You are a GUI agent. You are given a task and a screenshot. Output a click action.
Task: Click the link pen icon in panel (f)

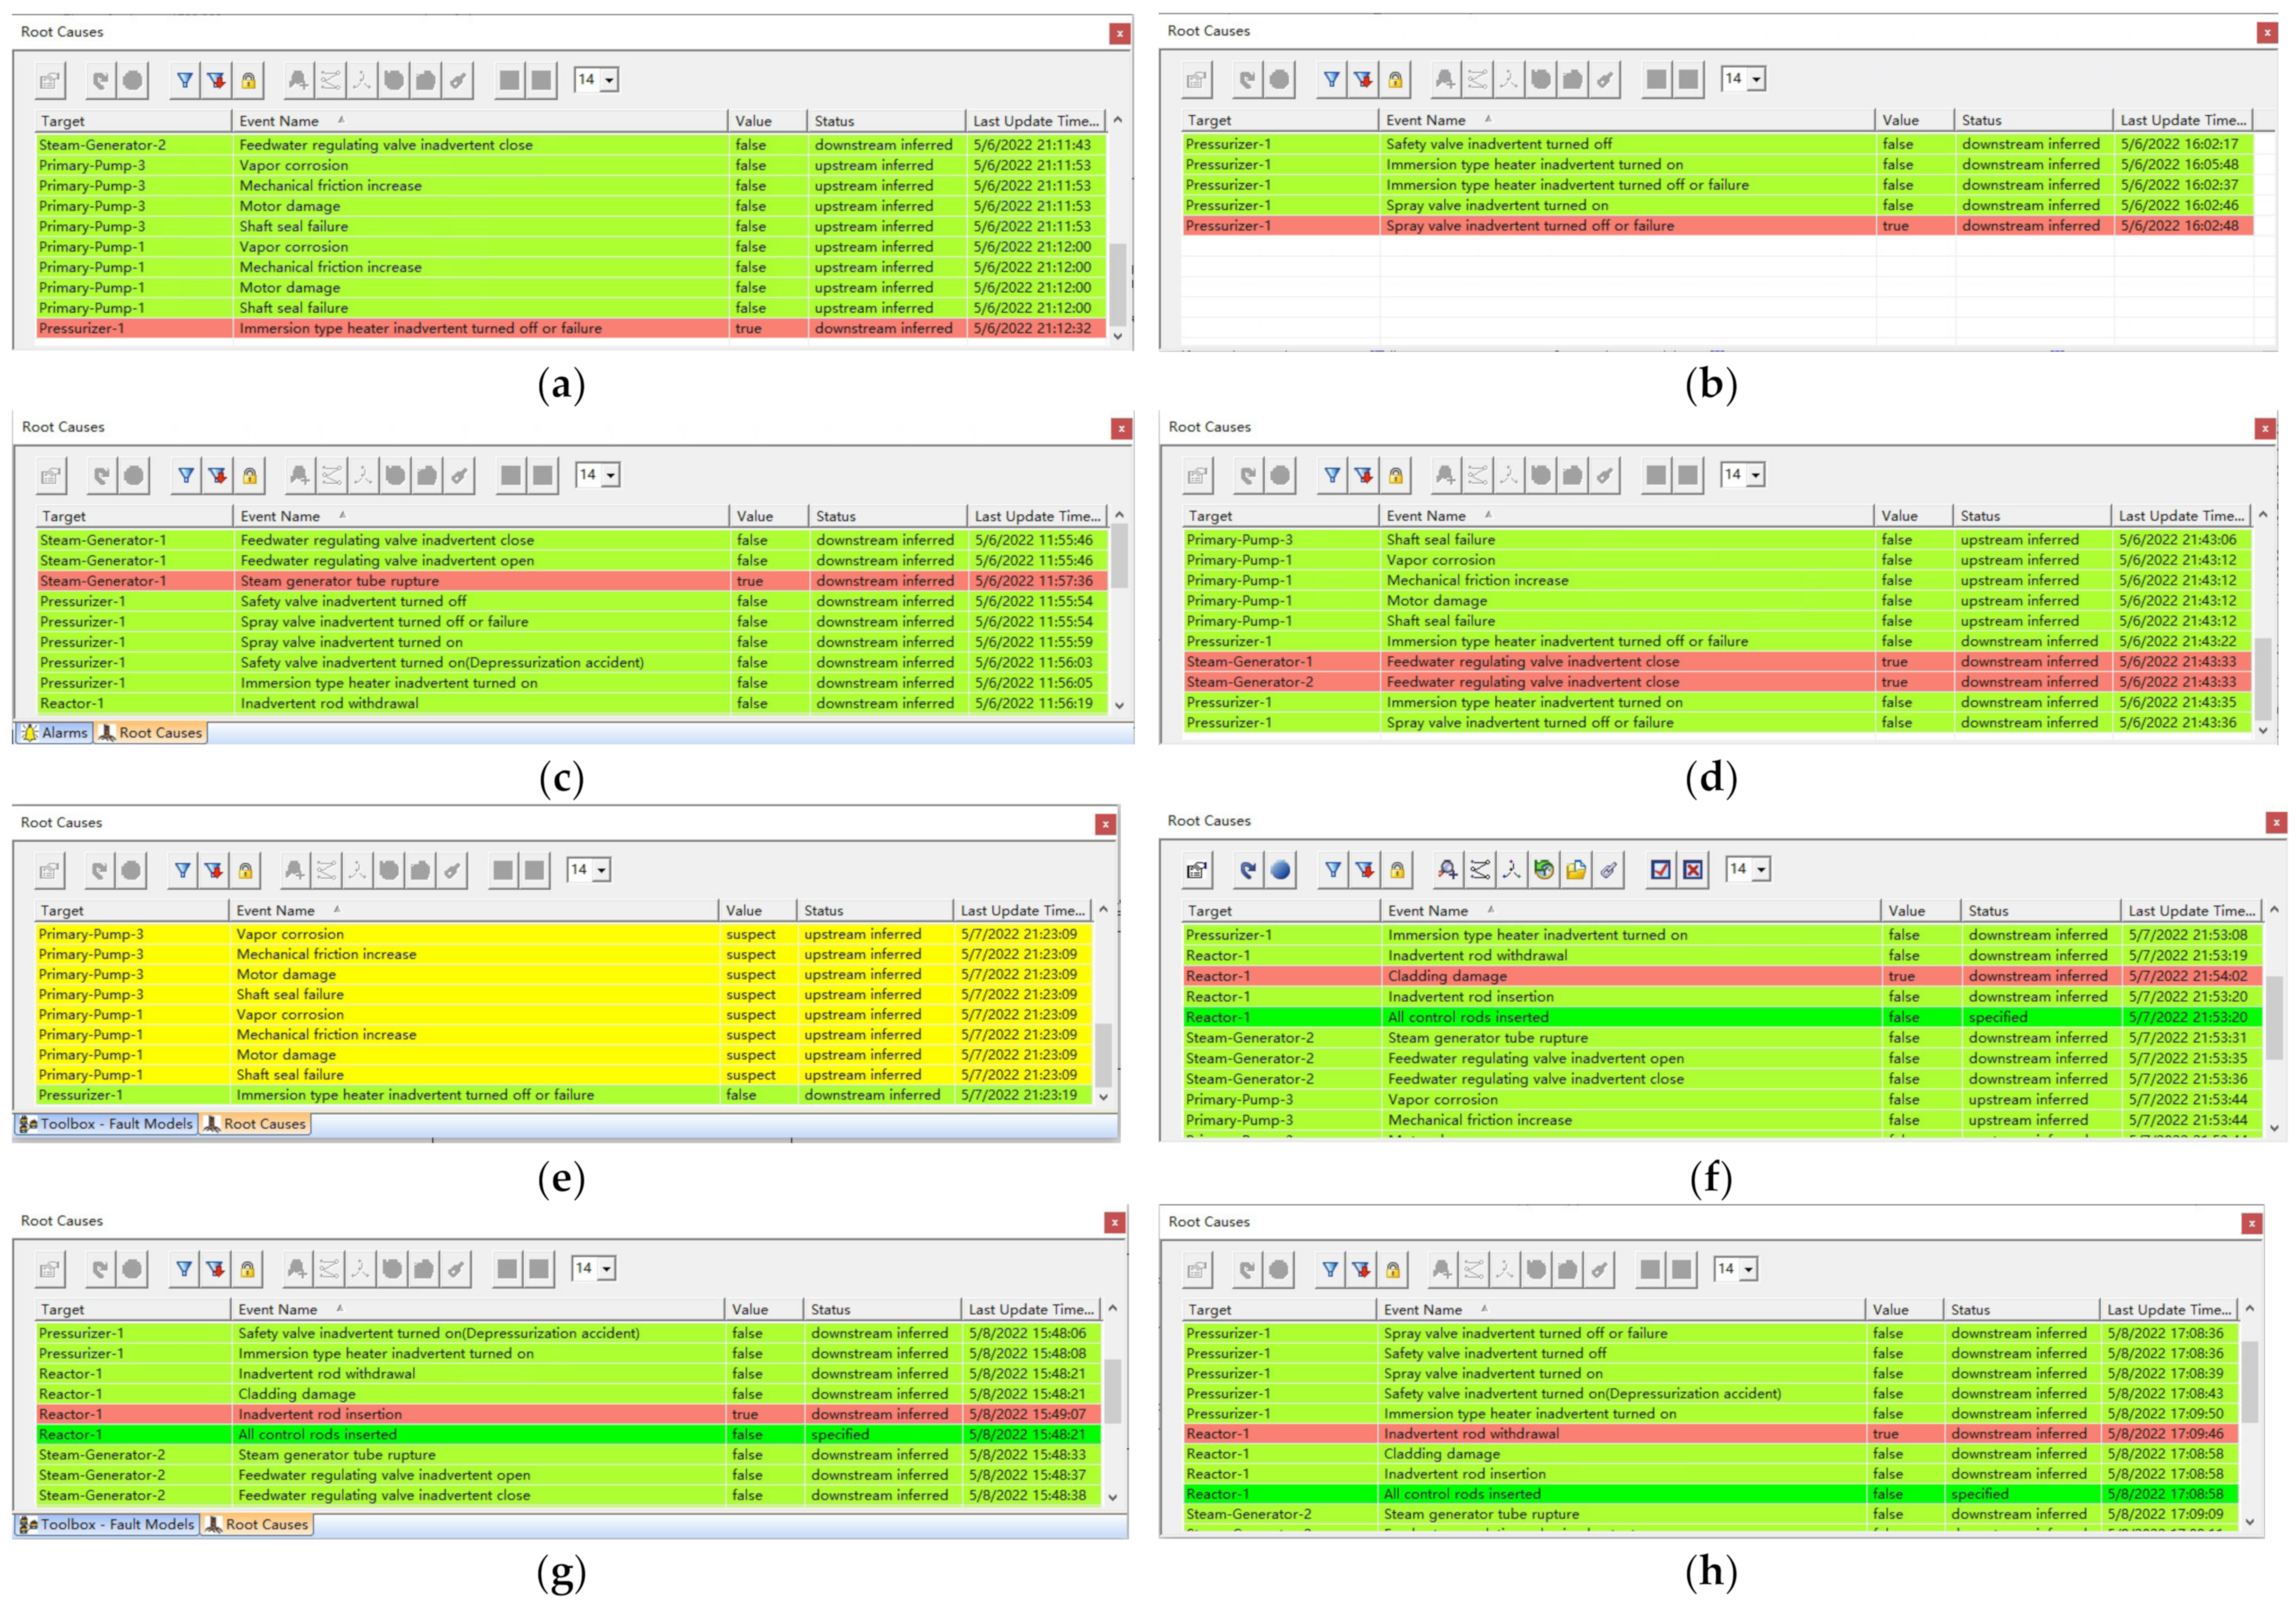point(1608,870)
